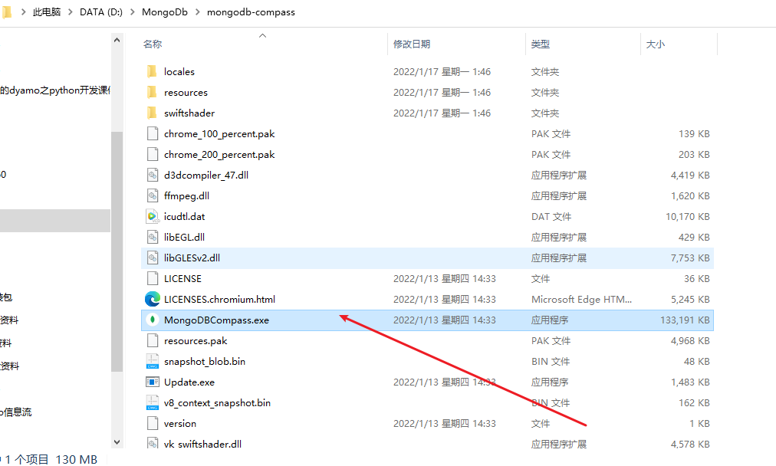Click the Microsoft Edge HTM... type cell
776x466 pixels.
point(581,299)
